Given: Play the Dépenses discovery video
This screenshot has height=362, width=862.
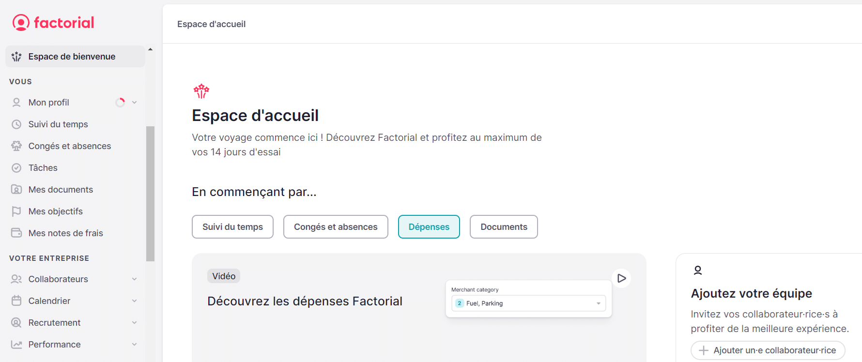Looking at the screenshot, I should coord(622,278).
